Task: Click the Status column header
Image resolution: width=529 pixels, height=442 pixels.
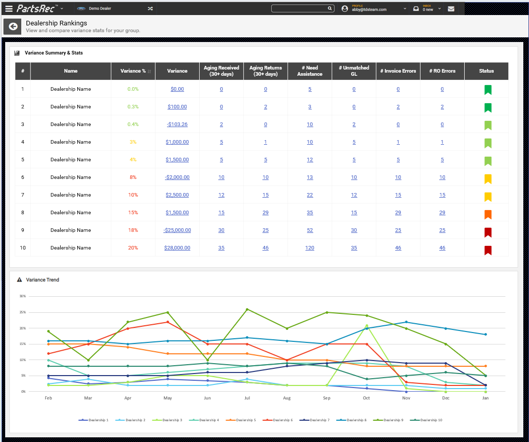Action: coord(486,71)
